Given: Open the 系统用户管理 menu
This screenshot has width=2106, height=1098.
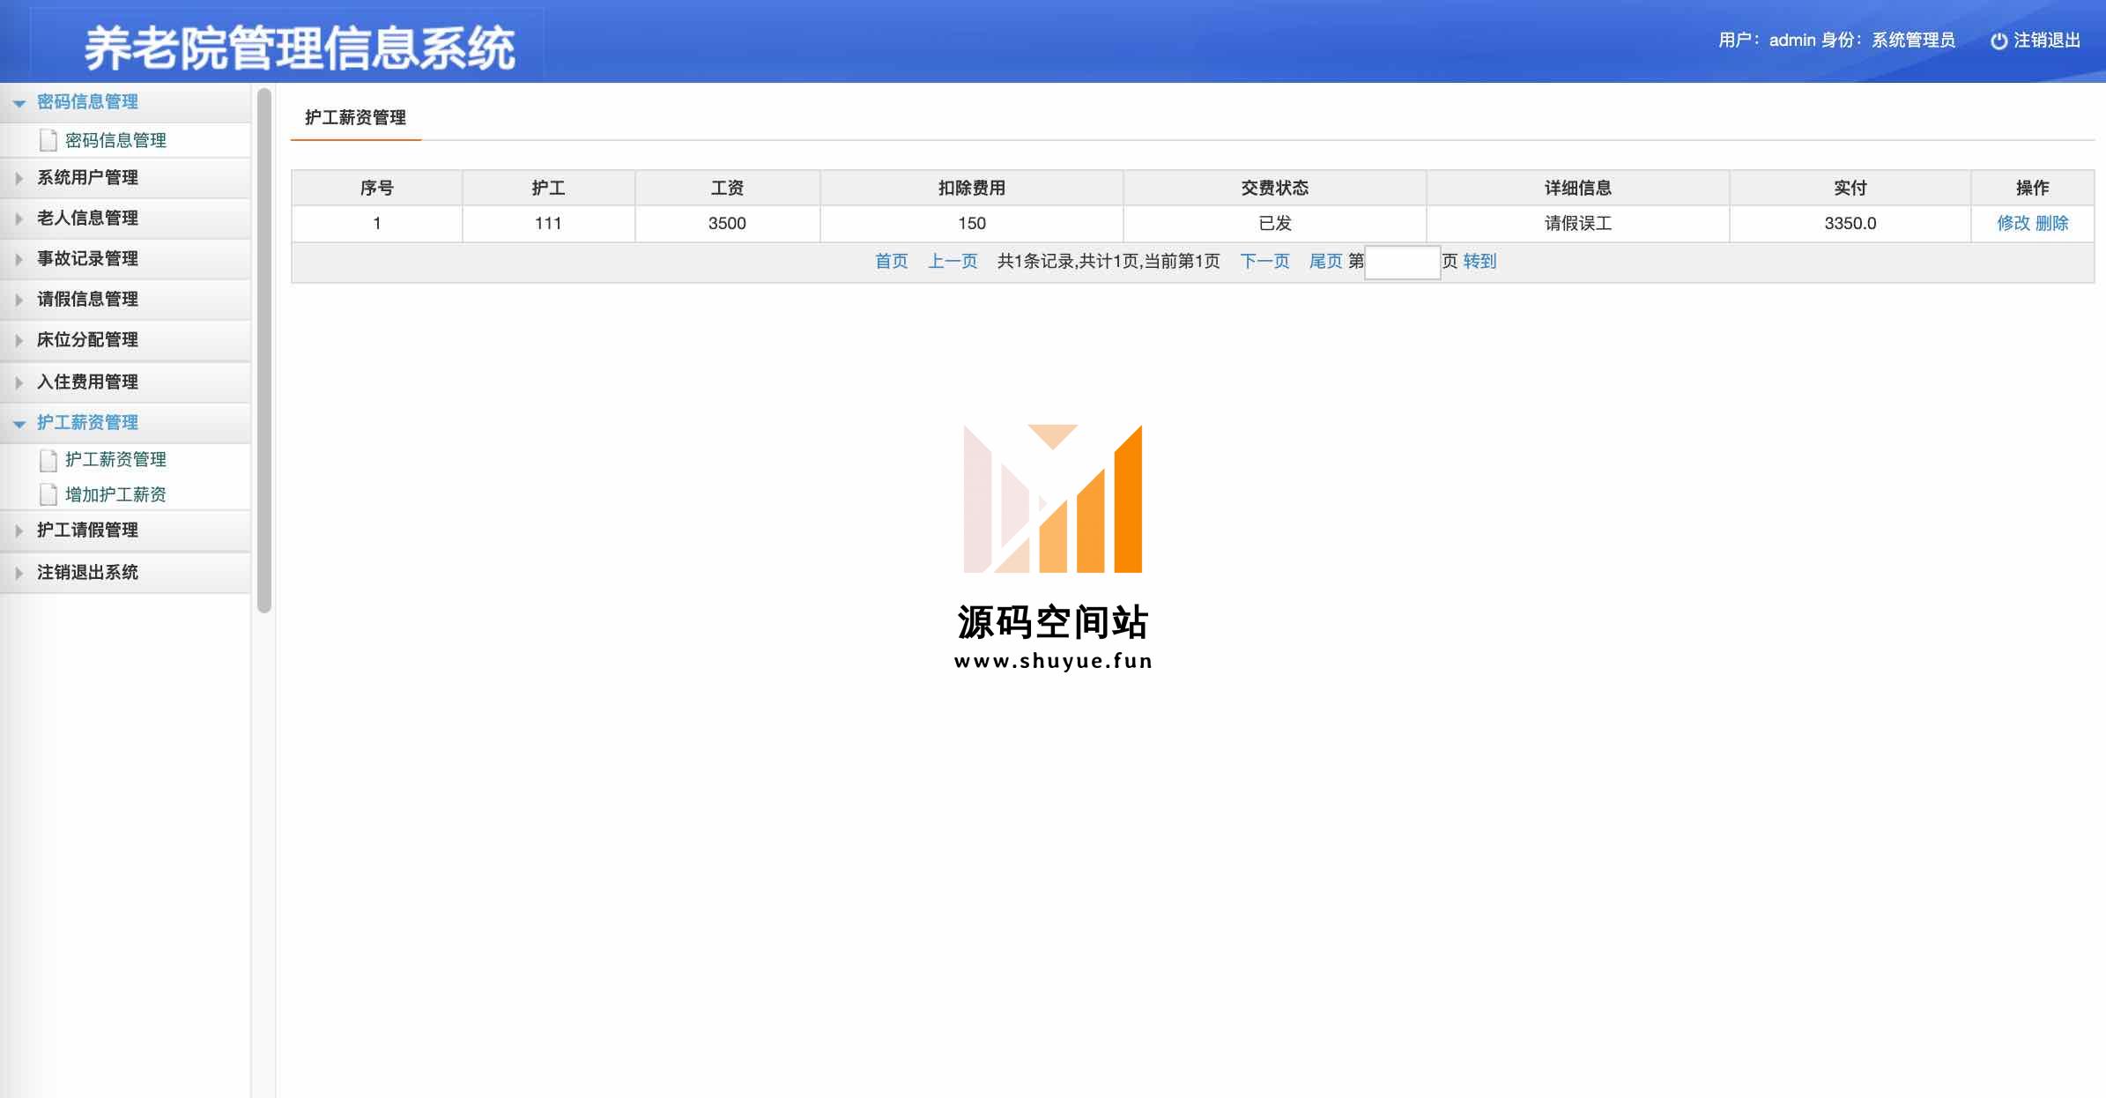Looking at the screenshot, I should pos(87,178).
